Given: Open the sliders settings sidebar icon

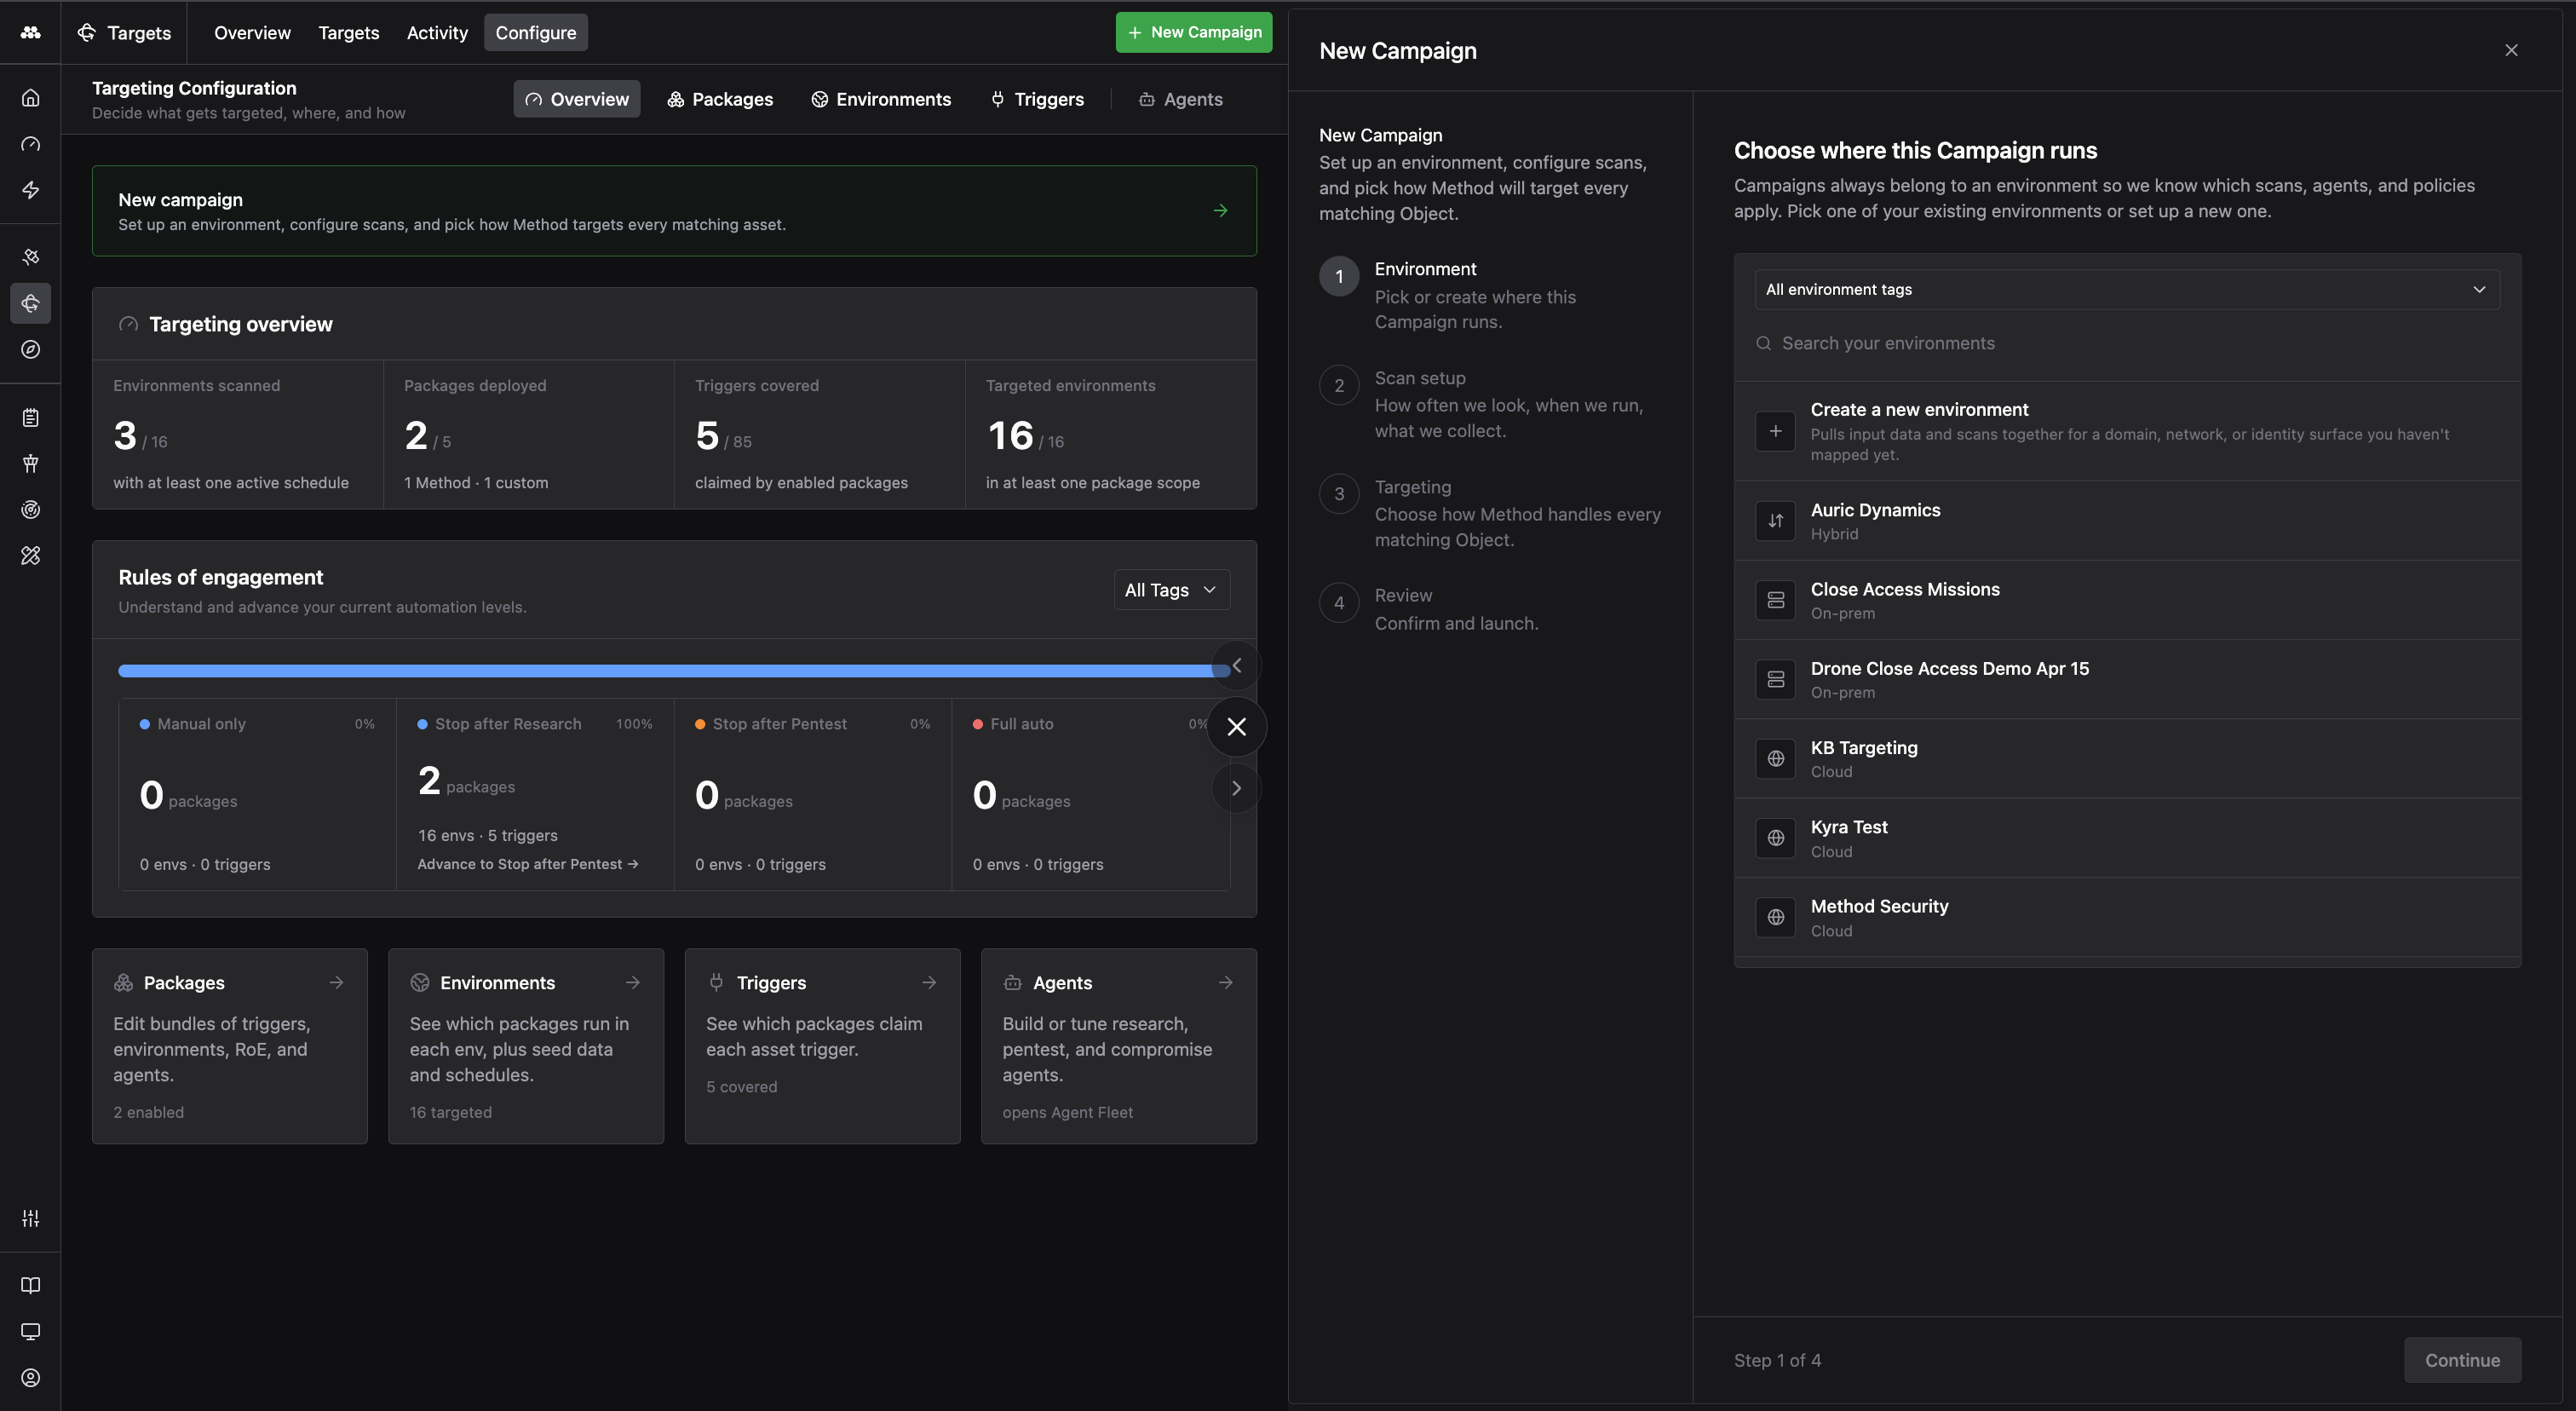Looking at the screenshot, I should [x=31, y=1218].
